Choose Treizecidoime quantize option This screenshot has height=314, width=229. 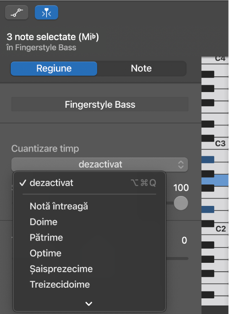point(59,284)
